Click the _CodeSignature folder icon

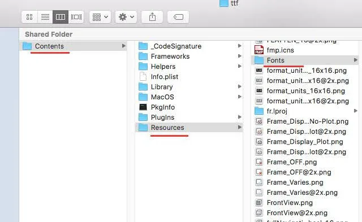click(x=143, y=46)
